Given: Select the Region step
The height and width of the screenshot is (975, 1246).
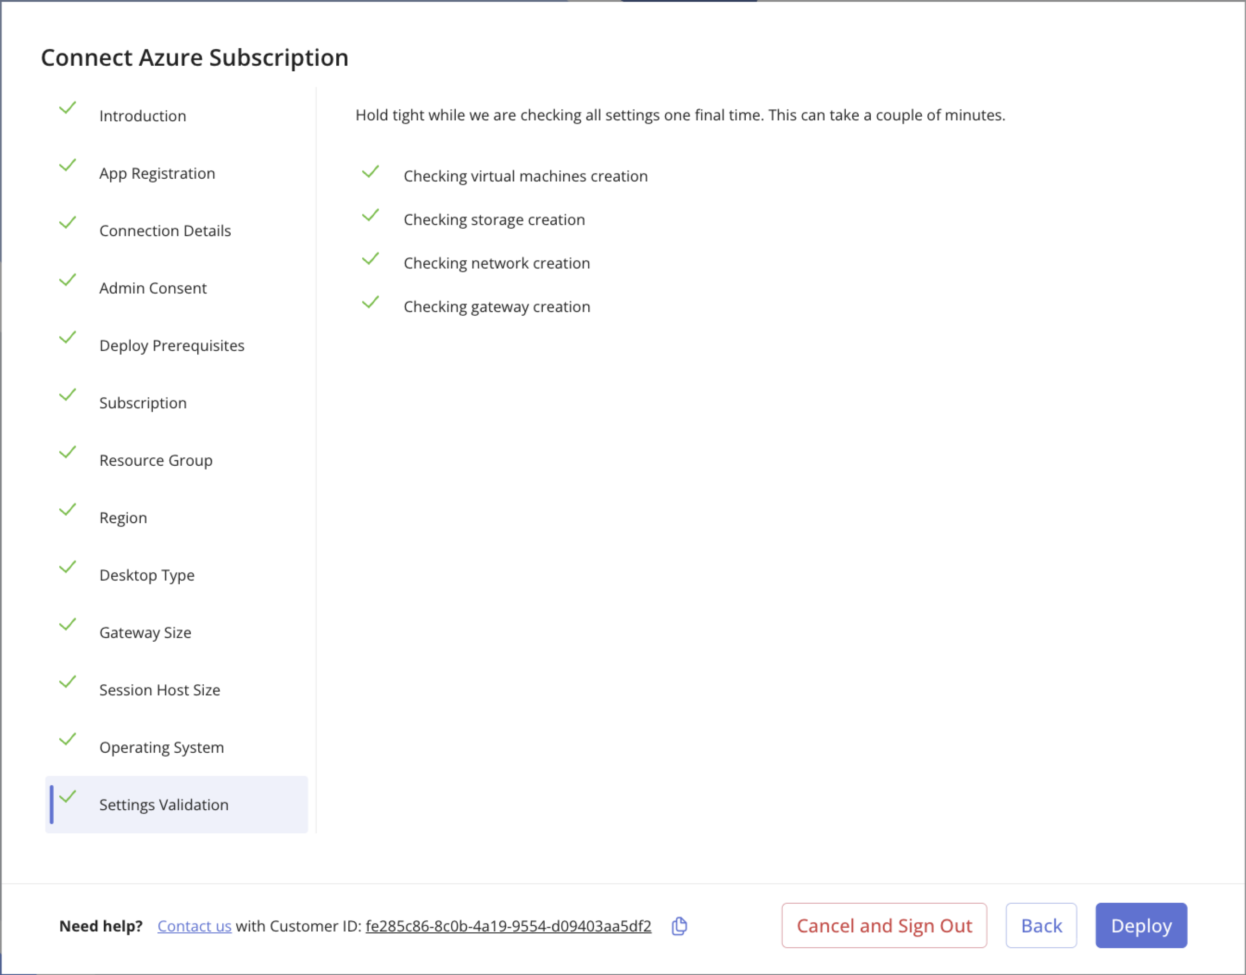Looking at the screenshot, I should 123,518.
